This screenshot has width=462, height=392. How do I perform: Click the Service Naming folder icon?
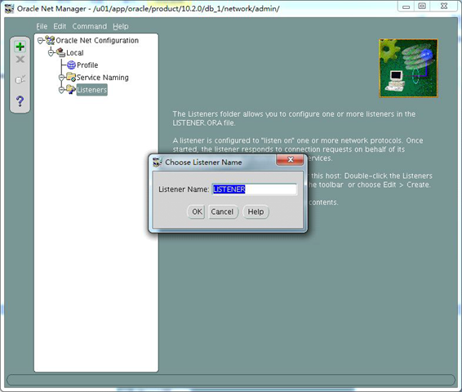pyautogui.click(x=71, y=78)
